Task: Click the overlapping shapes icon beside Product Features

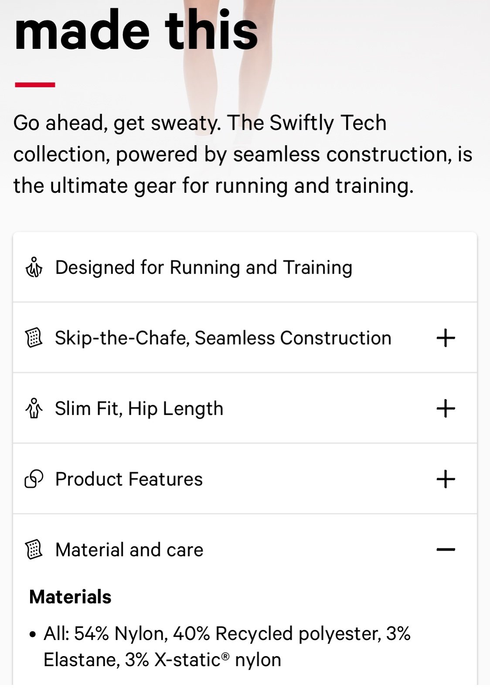Action: point(34,479)
